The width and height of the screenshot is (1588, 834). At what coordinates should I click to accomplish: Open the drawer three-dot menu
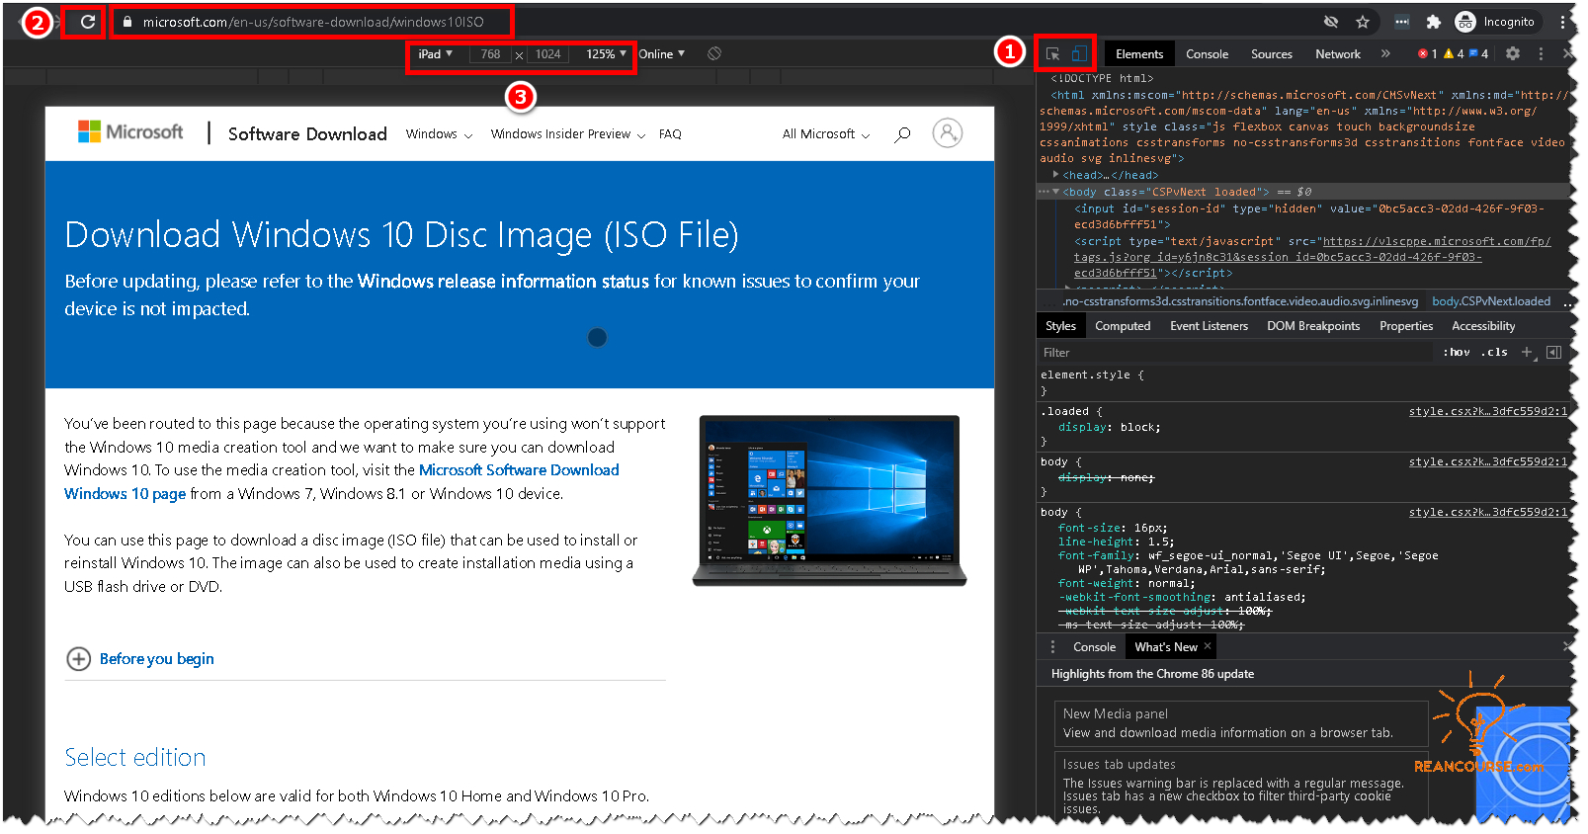(1052, 647)
